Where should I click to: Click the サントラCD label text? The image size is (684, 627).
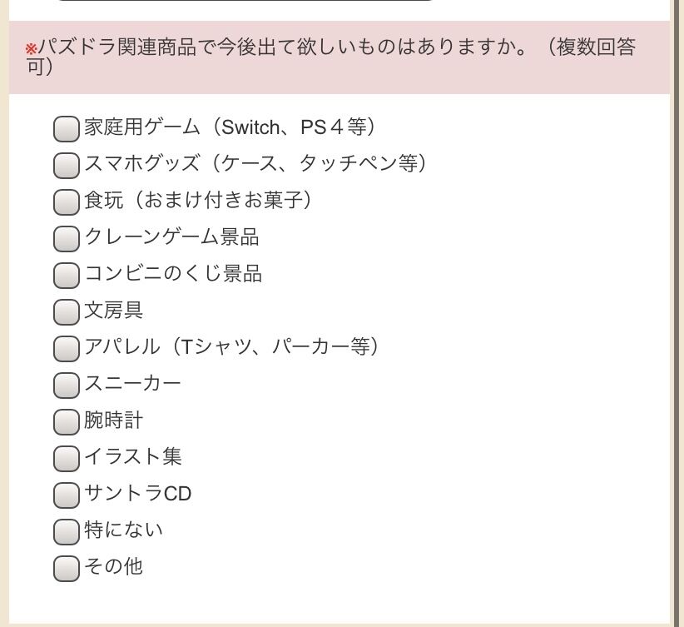coord(138,494)
